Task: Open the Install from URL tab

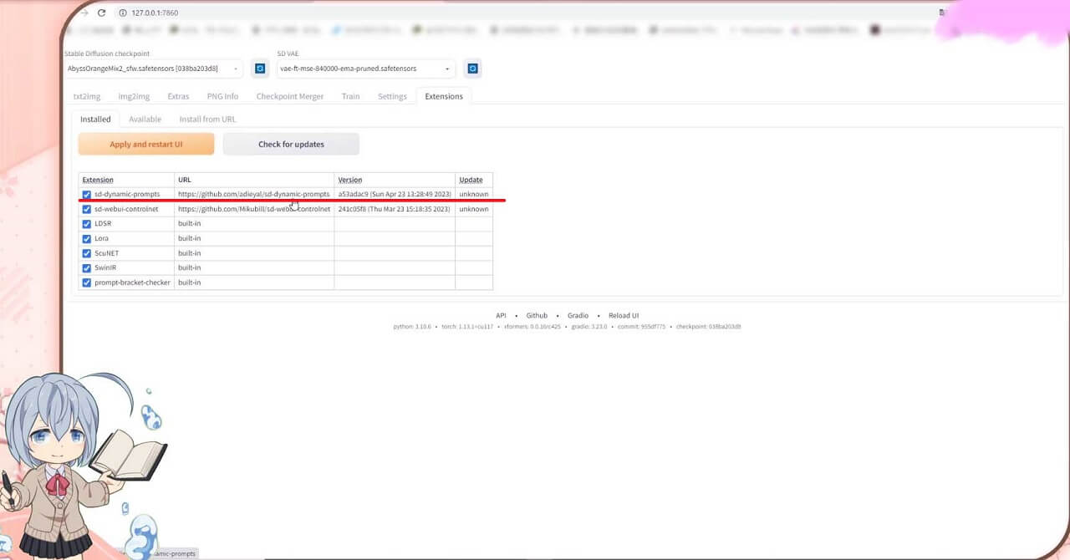Action: [x=207, y=119]
